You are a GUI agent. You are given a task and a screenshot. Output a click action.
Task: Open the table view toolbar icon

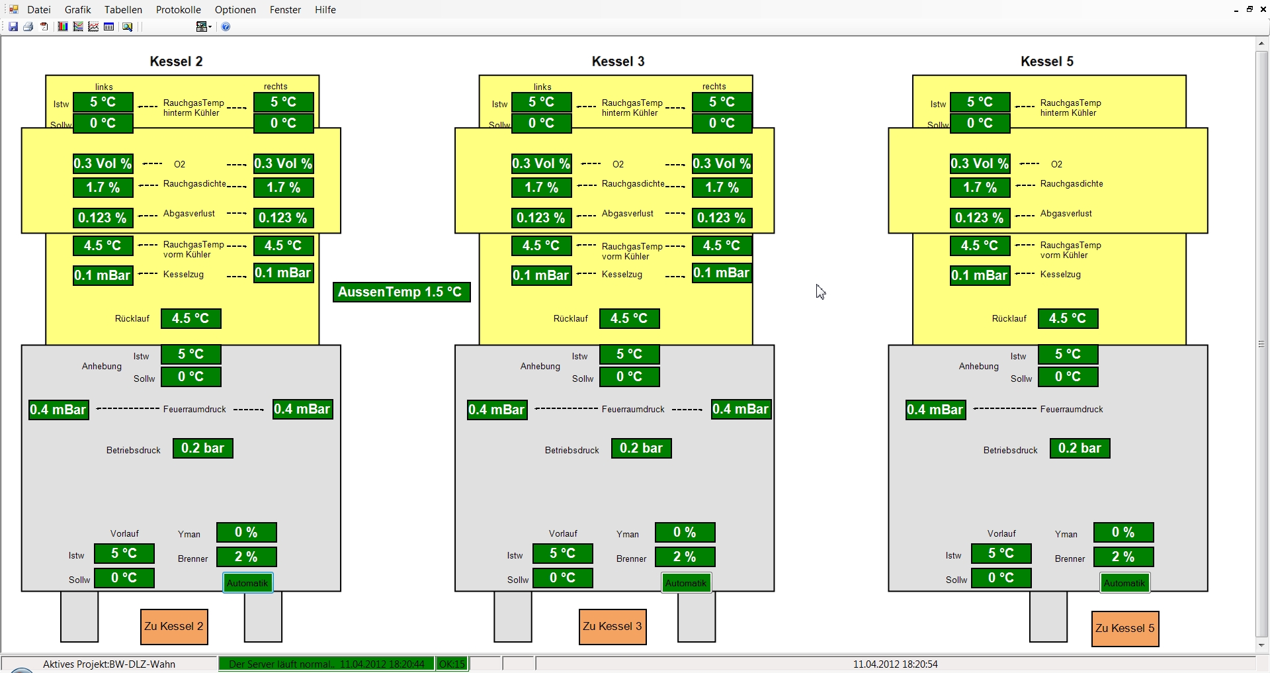(109, 26)
